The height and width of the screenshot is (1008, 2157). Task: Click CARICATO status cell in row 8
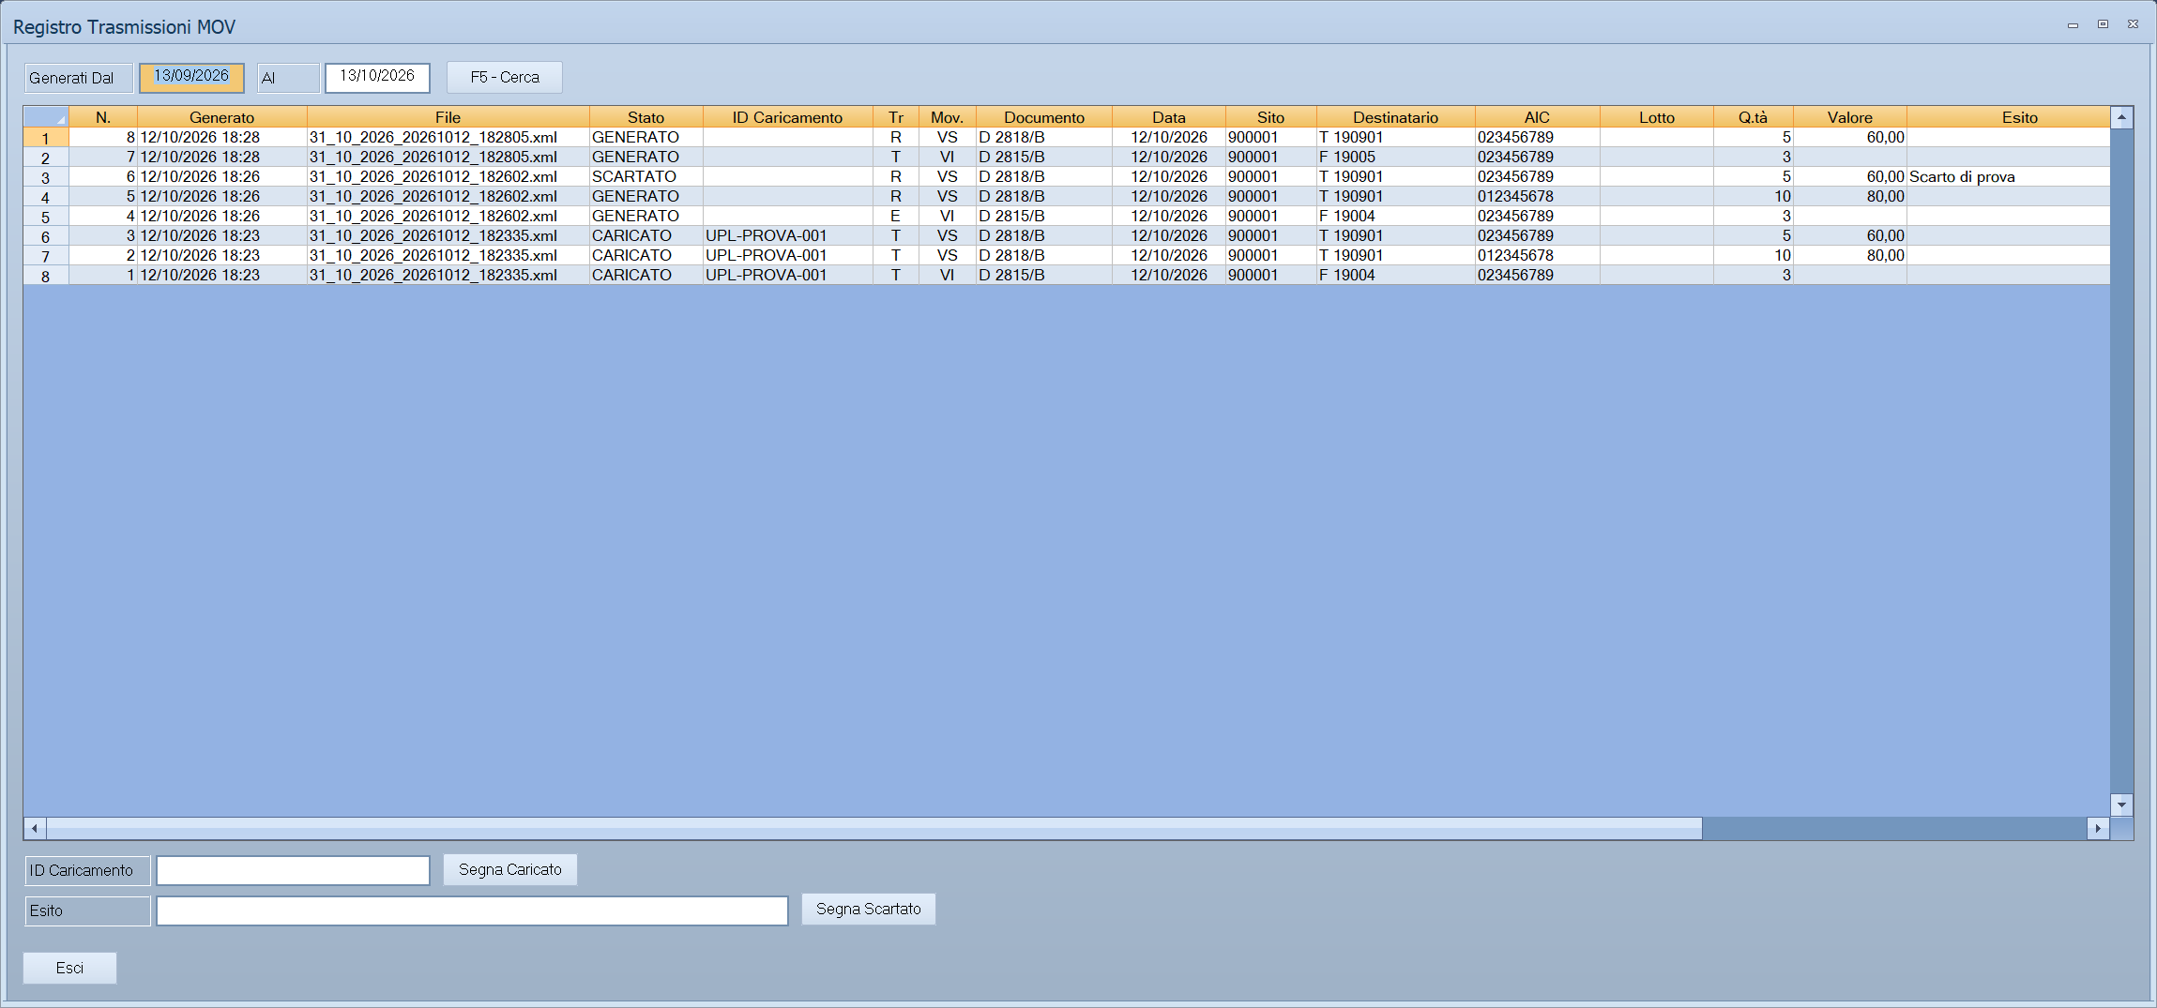[x=646, y=275]
